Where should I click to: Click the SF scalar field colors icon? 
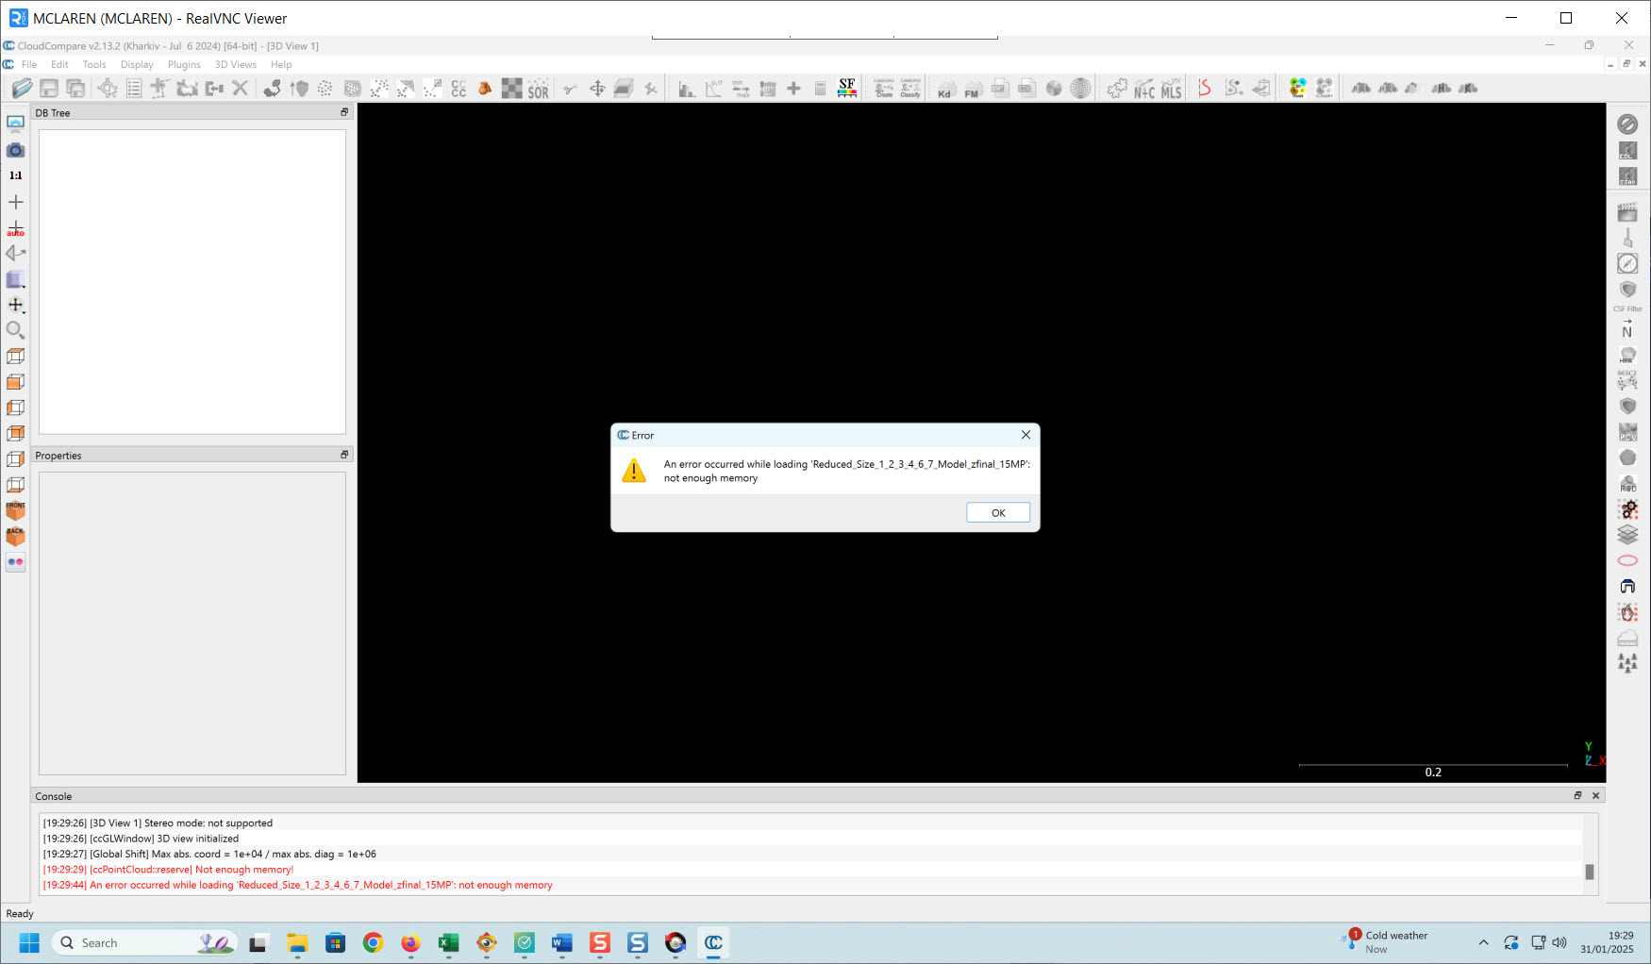click(x=847, y=88)
